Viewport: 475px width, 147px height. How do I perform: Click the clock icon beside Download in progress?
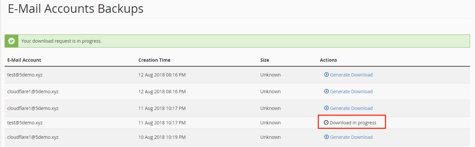[326, 122]
